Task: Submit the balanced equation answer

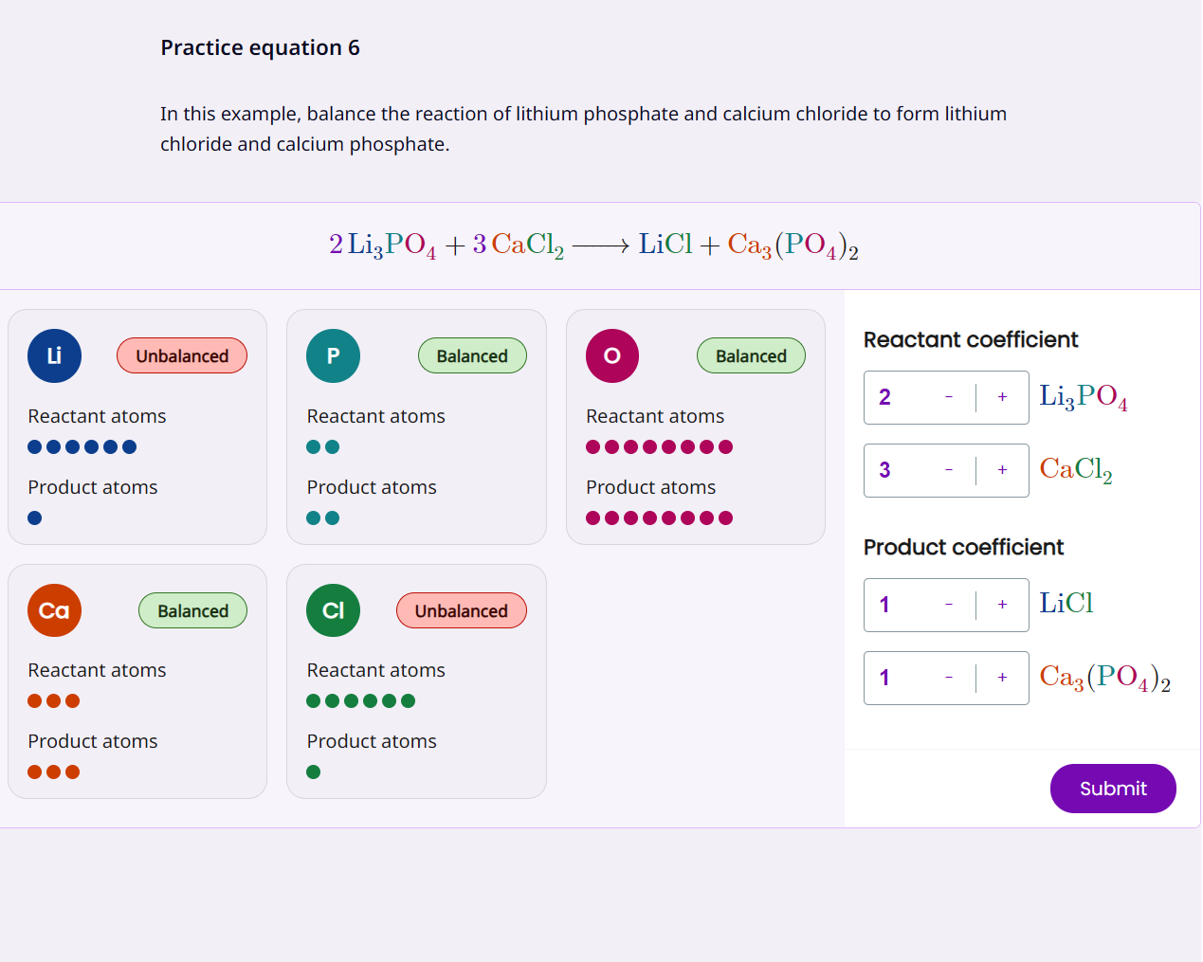Action: [1113, 789]
